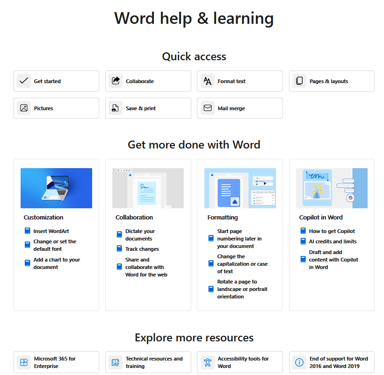The width and height of the screenshot is (384, 375).
Task: Open Start page numbering later article
Action: [239, 238]
